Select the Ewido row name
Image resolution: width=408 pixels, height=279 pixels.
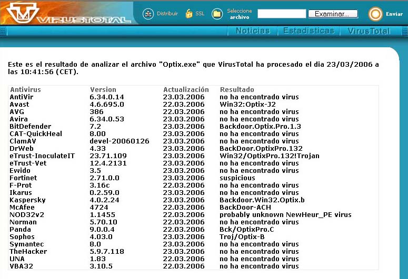pos(20,171)
